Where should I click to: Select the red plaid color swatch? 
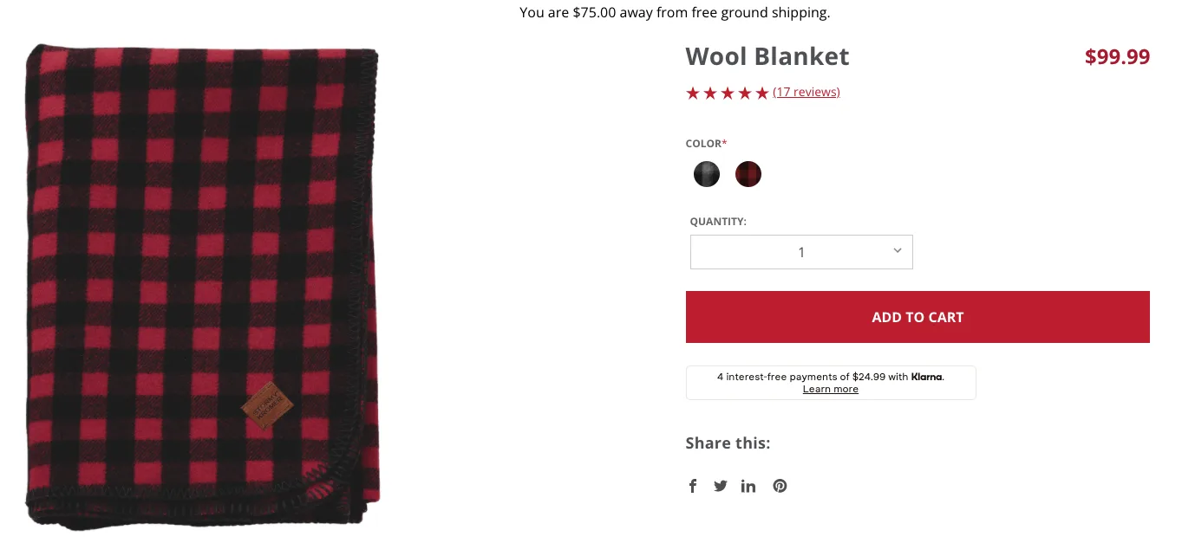[x=748, y=174]
